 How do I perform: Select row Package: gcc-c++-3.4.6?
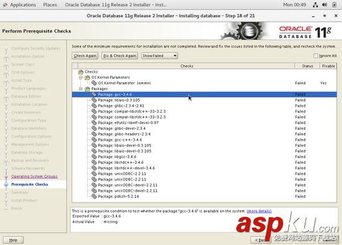(x=204, y=140)
